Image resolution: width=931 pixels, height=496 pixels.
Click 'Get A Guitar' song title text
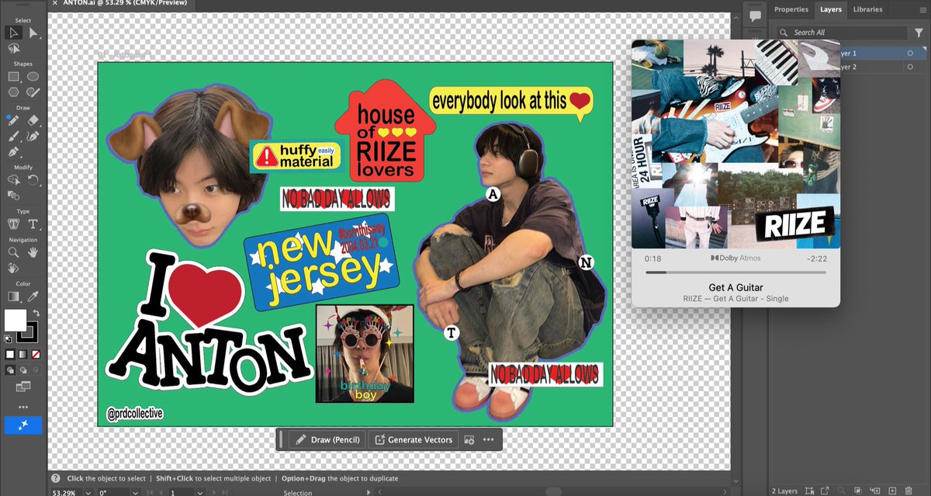click(735, 288)
